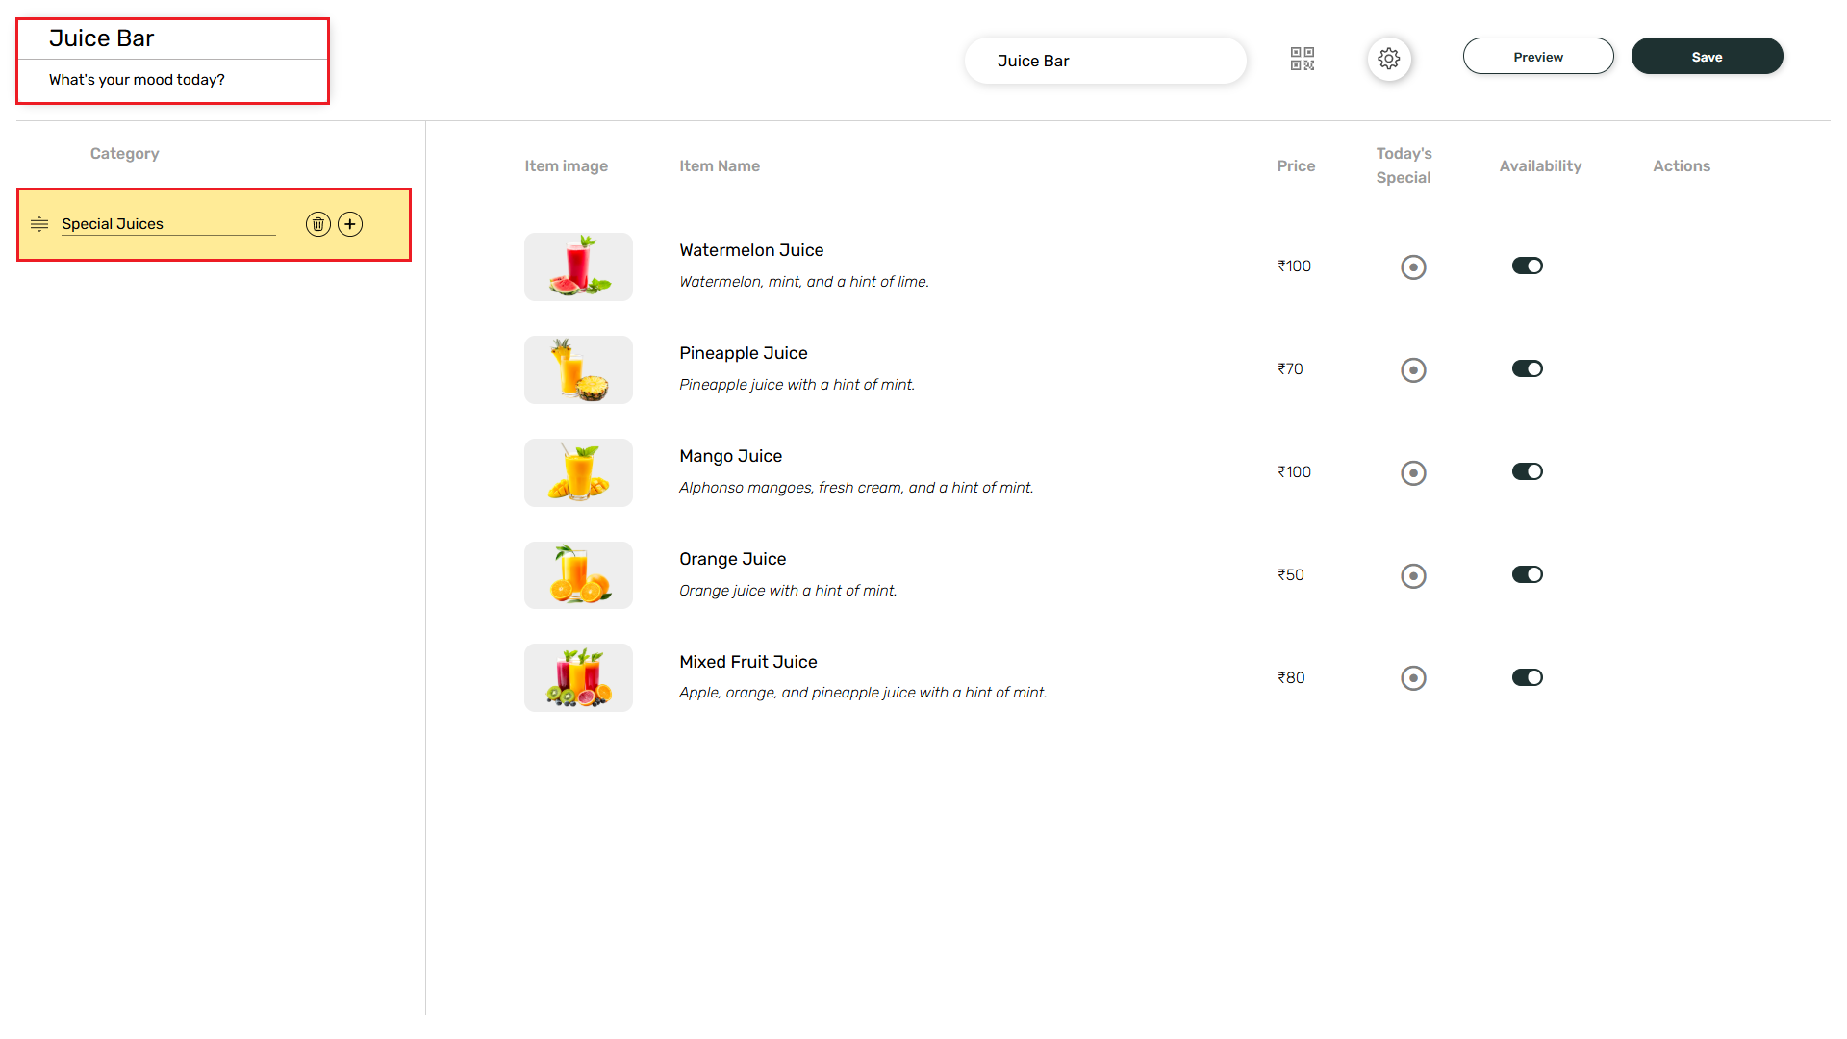Toggle Orange Juice availability switch
This screenshot has height=1039, width=1847.
point(1527,574)
